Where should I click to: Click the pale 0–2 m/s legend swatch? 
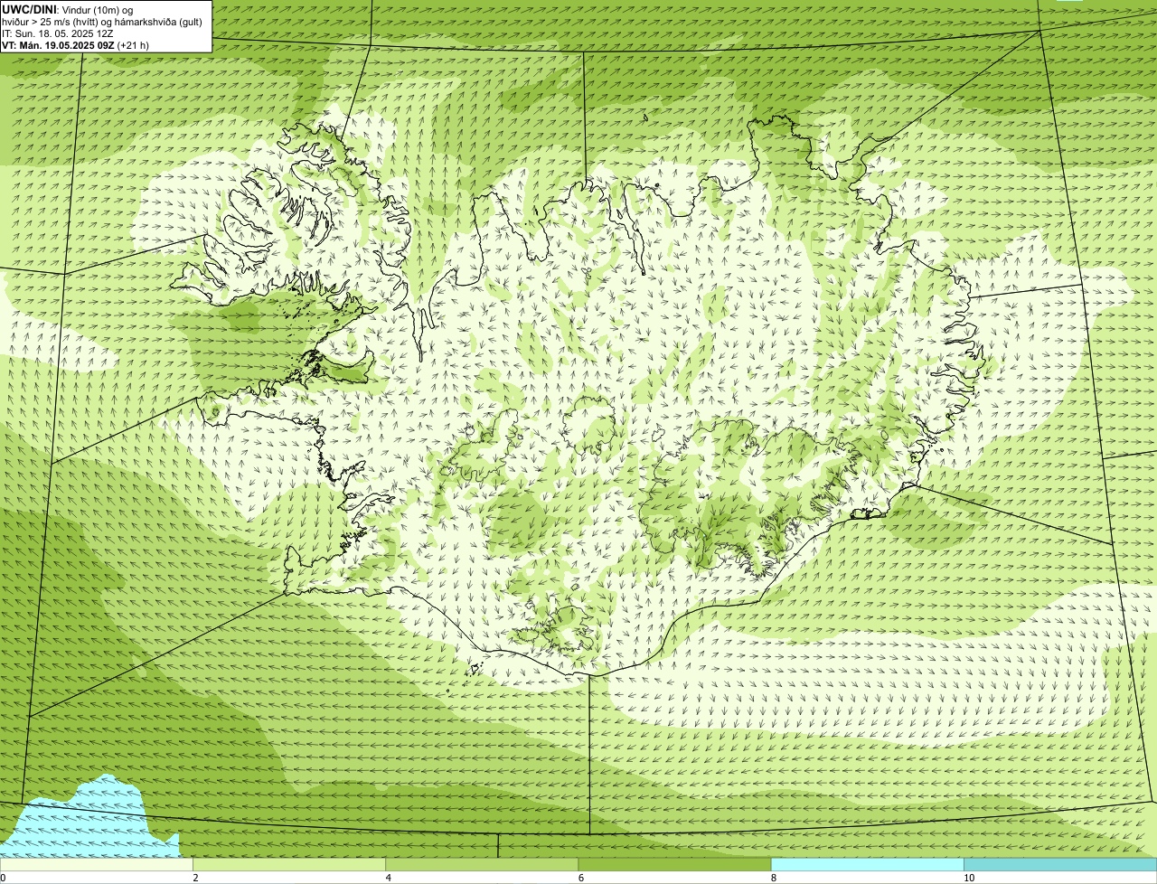tap(96, 865)
